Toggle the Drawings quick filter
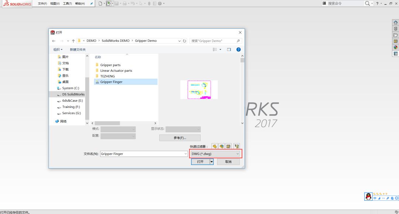 click(229, 146)
